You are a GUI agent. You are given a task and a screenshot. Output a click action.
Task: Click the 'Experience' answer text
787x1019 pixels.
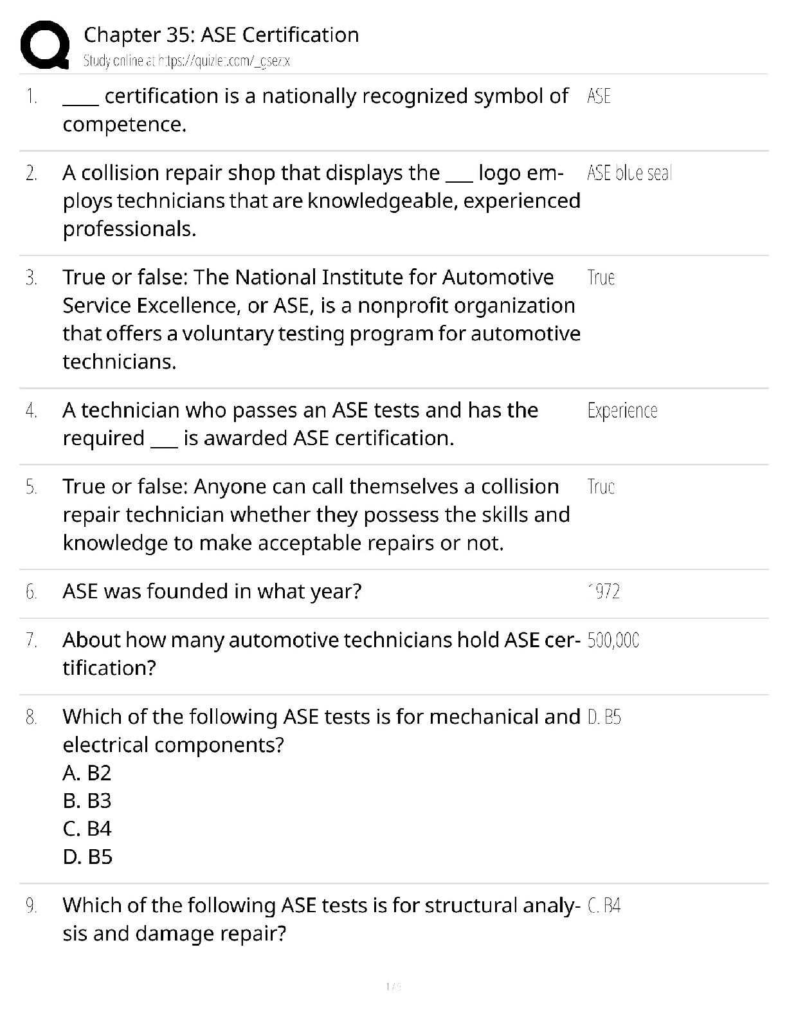point(622,410)
